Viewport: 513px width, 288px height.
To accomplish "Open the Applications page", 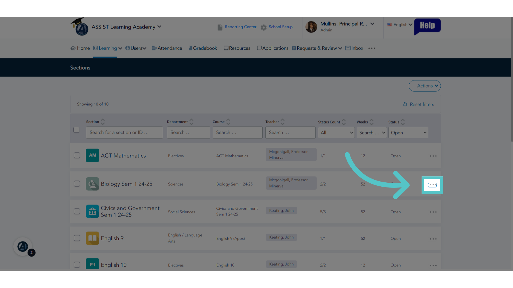I will click(273, 48).
